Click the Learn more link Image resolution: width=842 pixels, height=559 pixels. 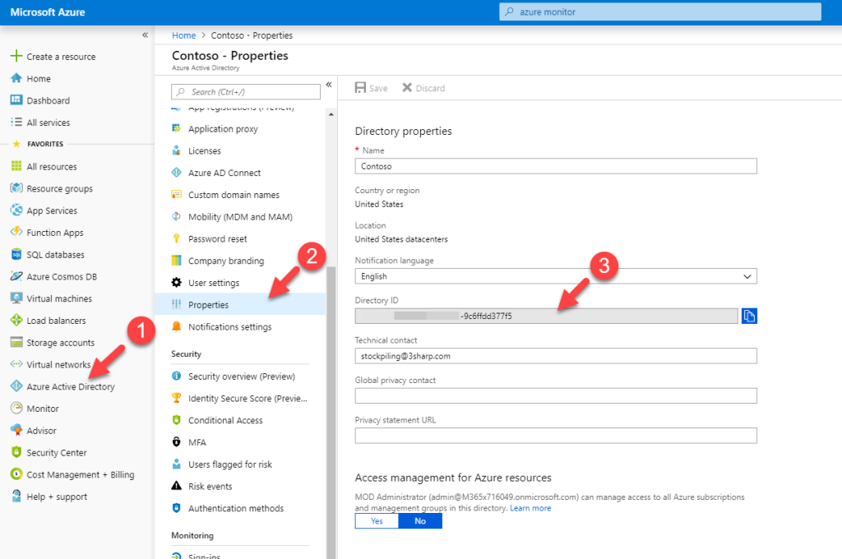point(530,507)
